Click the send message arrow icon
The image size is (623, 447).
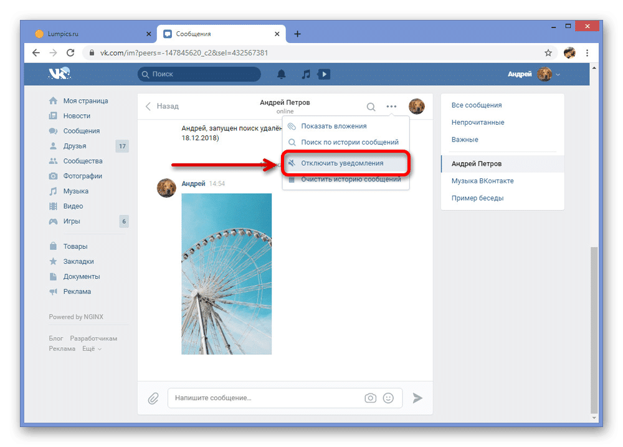point(417,398)
